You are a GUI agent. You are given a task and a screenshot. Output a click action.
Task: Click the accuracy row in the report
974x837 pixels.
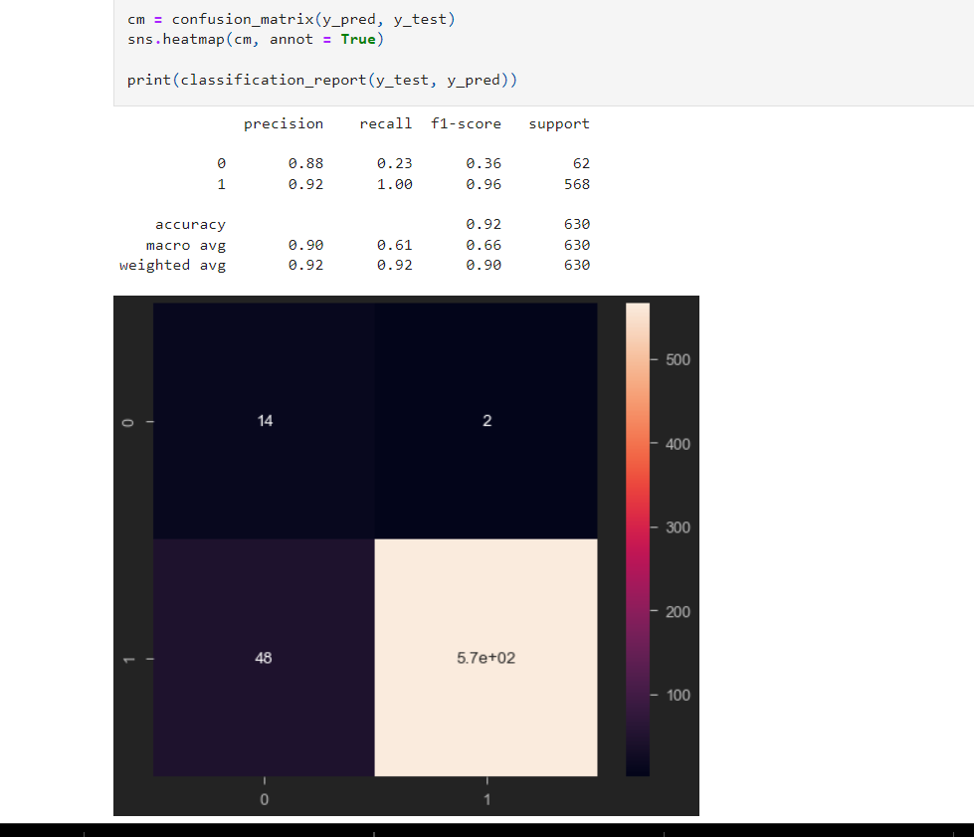coord(190,224)
